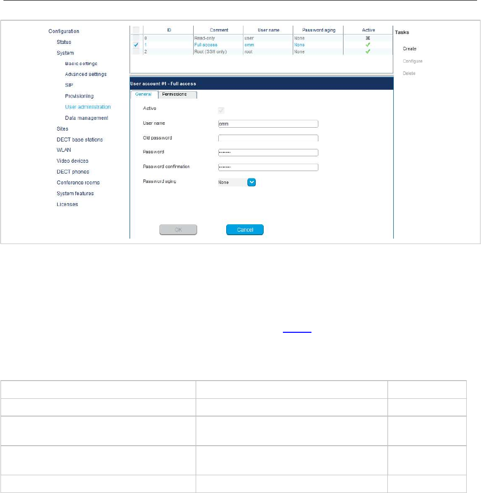Open Licenses page

click(x=68, y=205)
